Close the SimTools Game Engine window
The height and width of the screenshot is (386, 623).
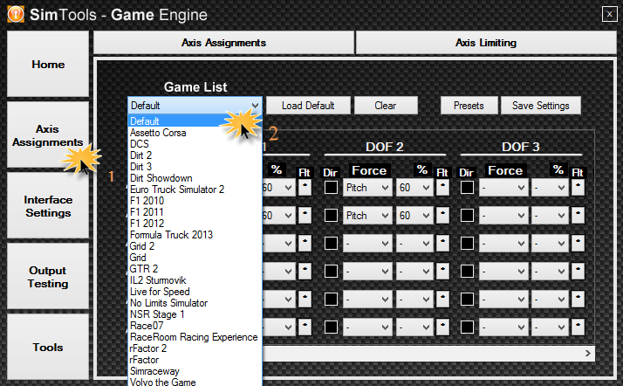(609, 14)
